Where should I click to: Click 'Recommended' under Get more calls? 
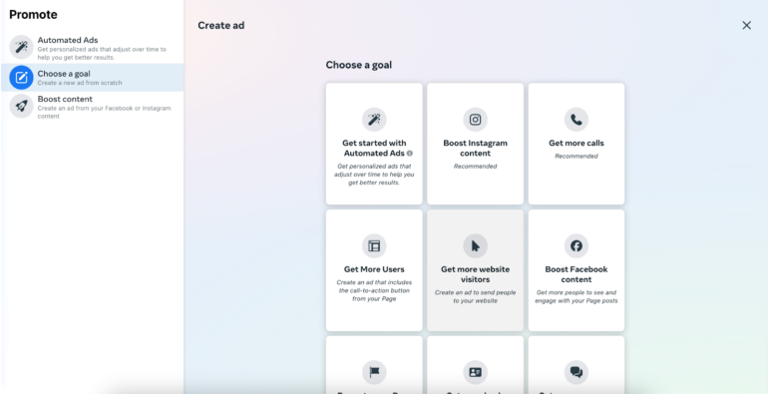(x=576, y=157)
